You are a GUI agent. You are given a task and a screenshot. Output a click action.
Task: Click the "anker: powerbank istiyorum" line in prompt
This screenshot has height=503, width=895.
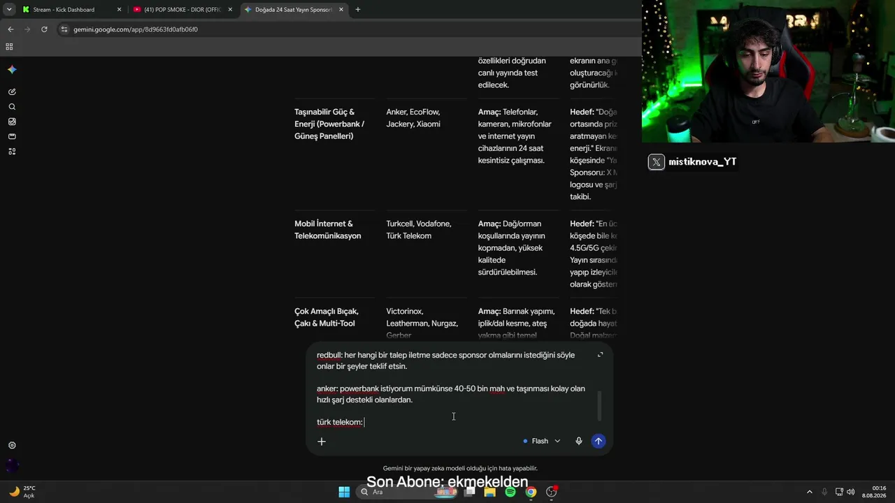click(x=451, y=394)
